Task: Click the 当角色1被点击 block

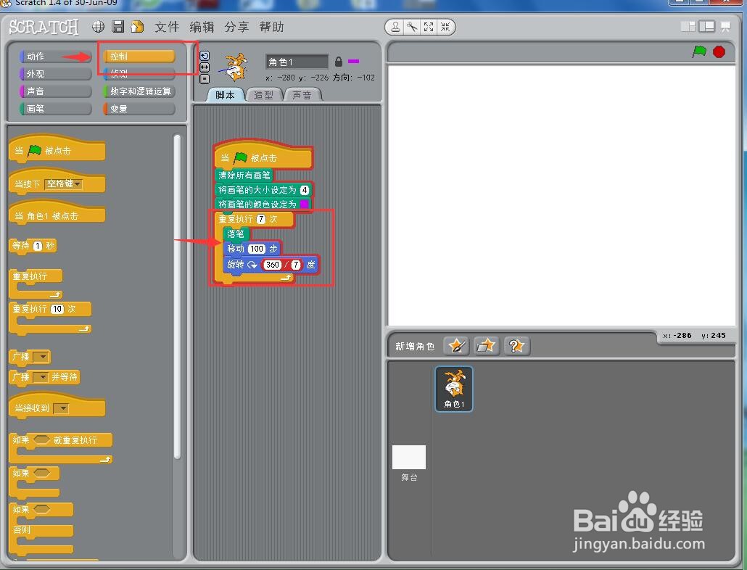Action: 57,214
